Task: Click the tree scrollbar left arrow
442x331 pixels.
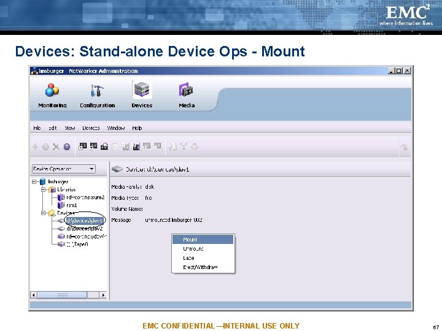Action: (x=34, y=295)
